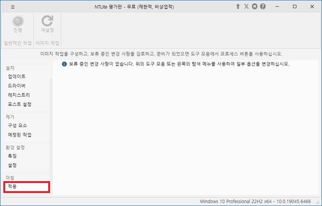Open 포스트 설정 in sidebar

[x=20, y=104]
